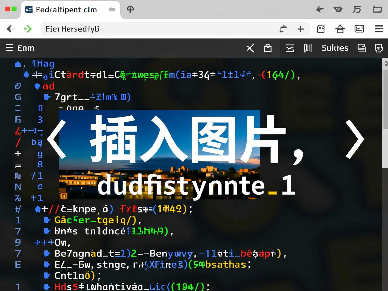Select the column view icon beside Suktes
The height and width of the screenshot is (291, 388).
307,48
